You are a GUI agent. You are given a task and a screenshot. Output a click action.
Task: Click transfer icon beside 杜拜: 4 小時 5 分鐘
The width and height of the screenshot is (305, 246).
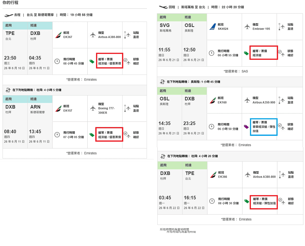8,90
